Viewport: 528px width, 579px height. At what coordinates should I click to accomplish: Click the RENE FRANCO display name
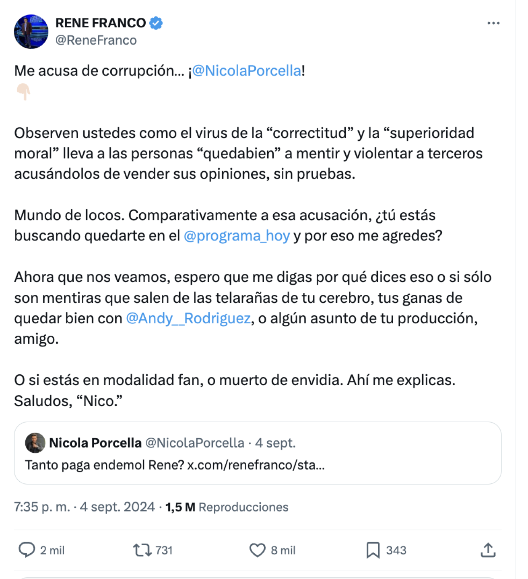[x=101, y=23]
